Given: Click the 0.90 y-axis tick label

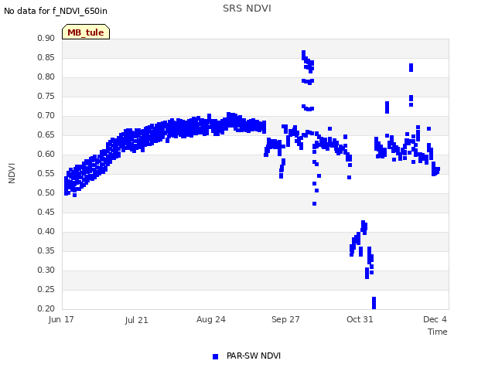Looking at the screenshot, I should pos(46,38).
